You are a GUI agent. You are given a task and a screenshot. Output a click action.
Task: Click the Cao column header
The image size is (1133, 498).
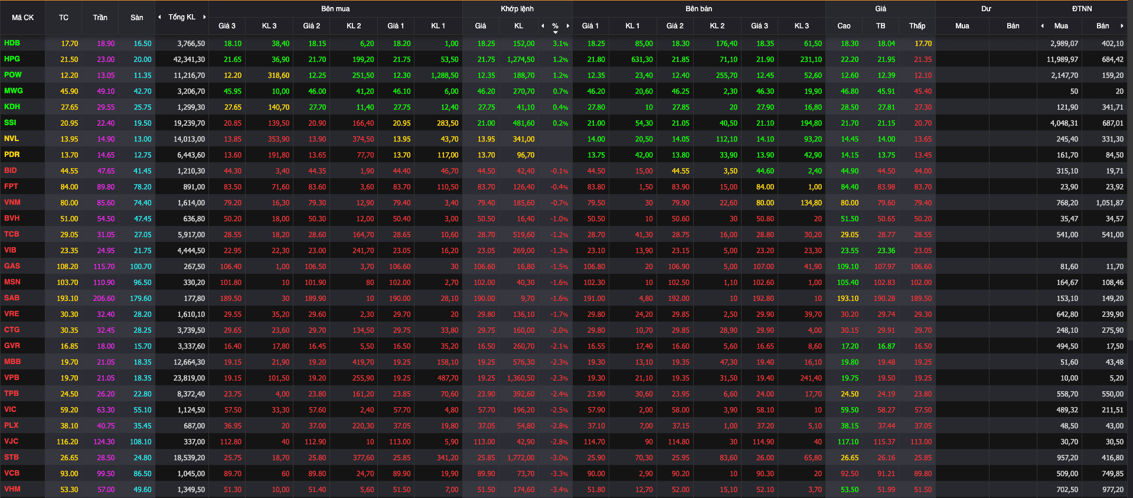[844, 26]
